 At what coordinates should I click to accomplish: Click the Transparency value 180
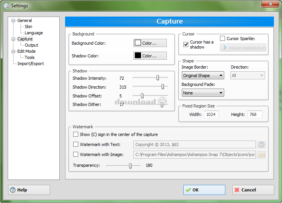click(x=149, y=165)
